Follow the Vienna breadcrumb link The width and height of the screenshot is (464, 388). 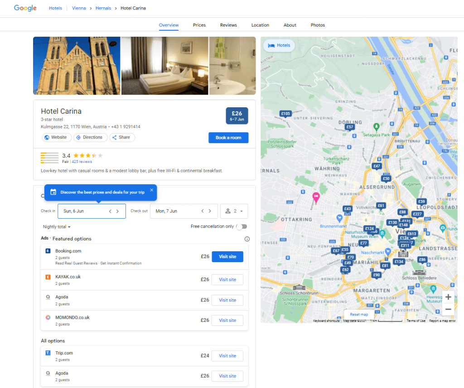point(79,8)
